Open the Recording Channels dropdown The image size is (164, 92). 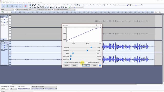45,10
